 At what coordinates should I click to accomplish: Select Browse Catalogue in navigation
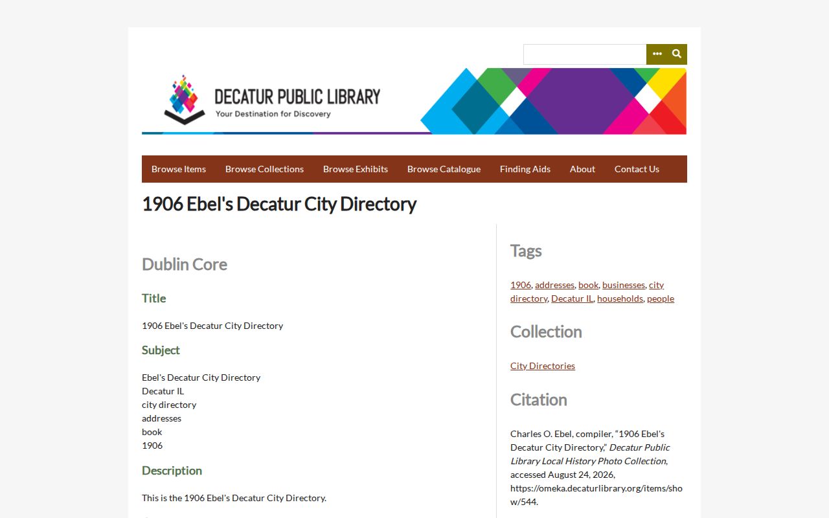tap(444, 169)
